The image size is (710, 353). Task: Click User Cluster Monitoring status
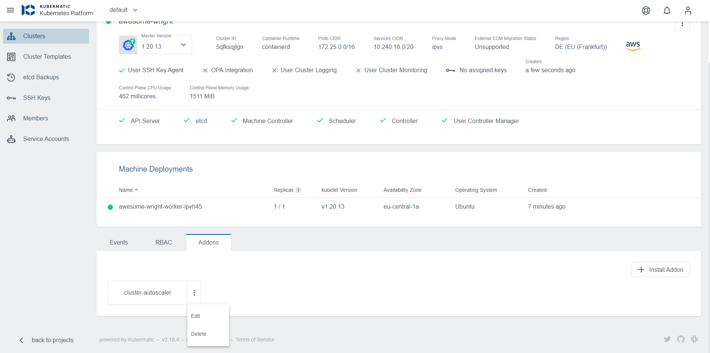click(391, 70)
